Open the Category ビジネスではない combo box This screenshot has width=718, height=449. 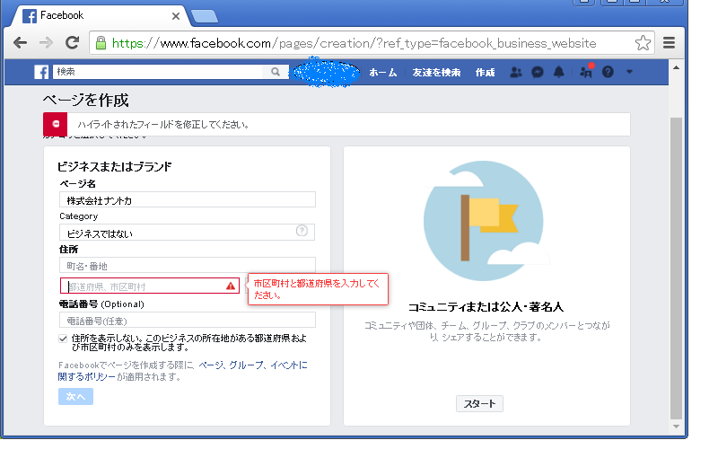187,233
